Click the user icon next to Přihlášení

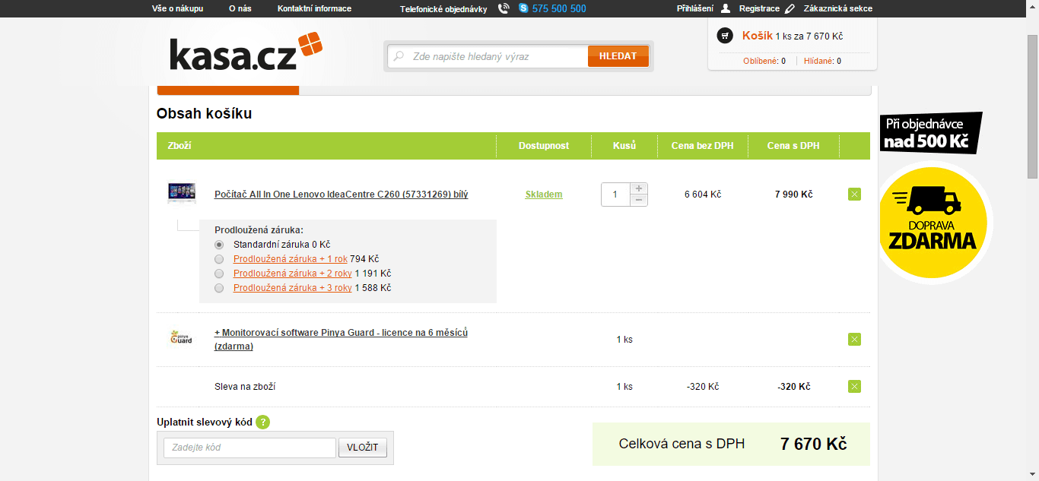point(725,8)
